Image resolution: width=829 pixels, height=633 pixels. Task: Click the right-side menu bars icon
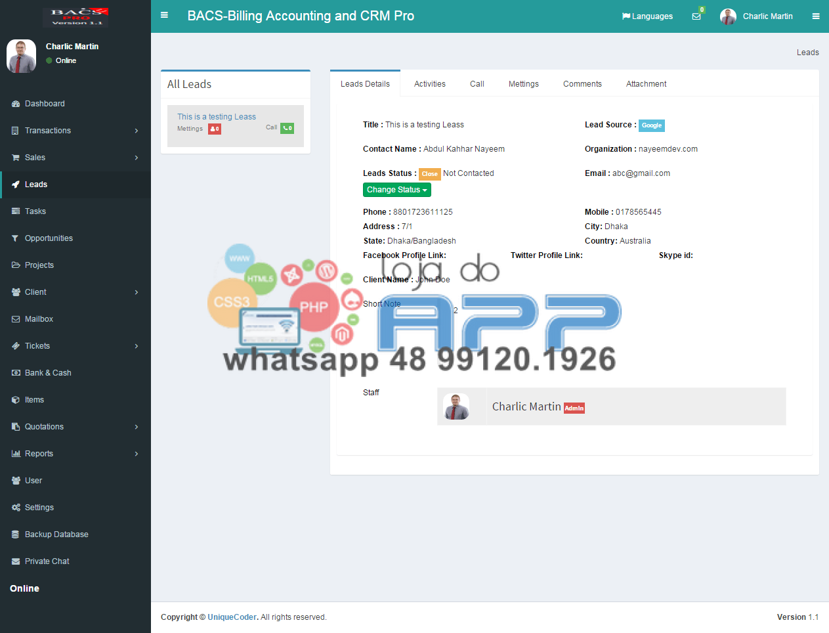[x=816, y=16]
